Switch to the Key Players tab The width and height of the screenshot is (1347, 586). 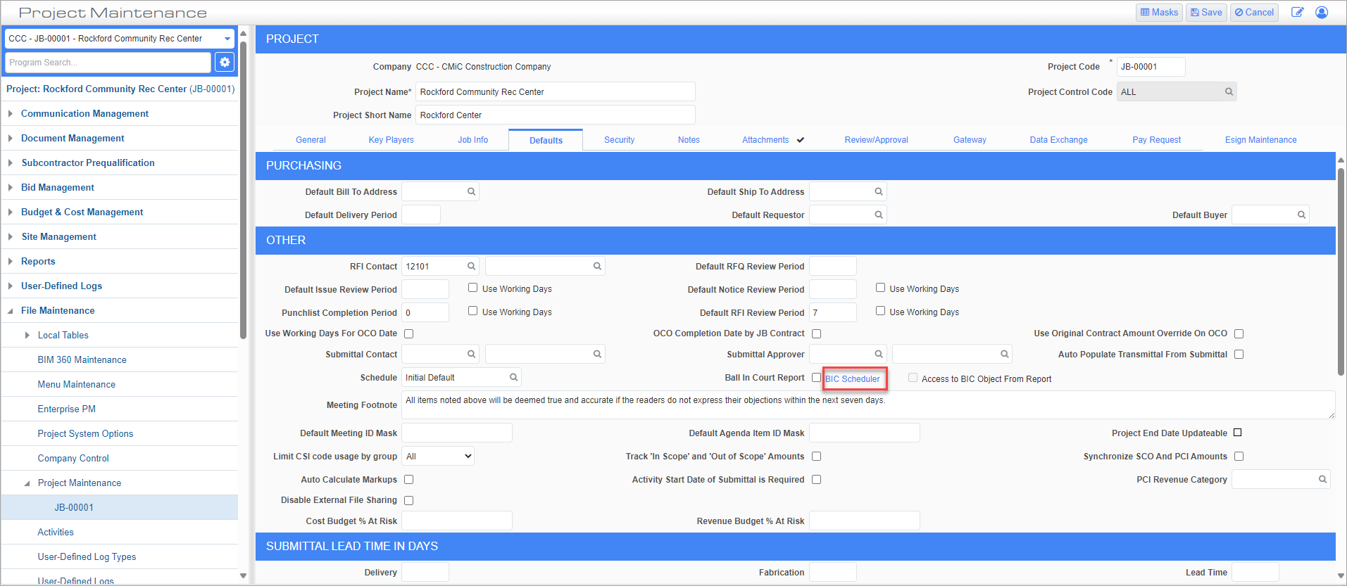[x=391, y=140]
